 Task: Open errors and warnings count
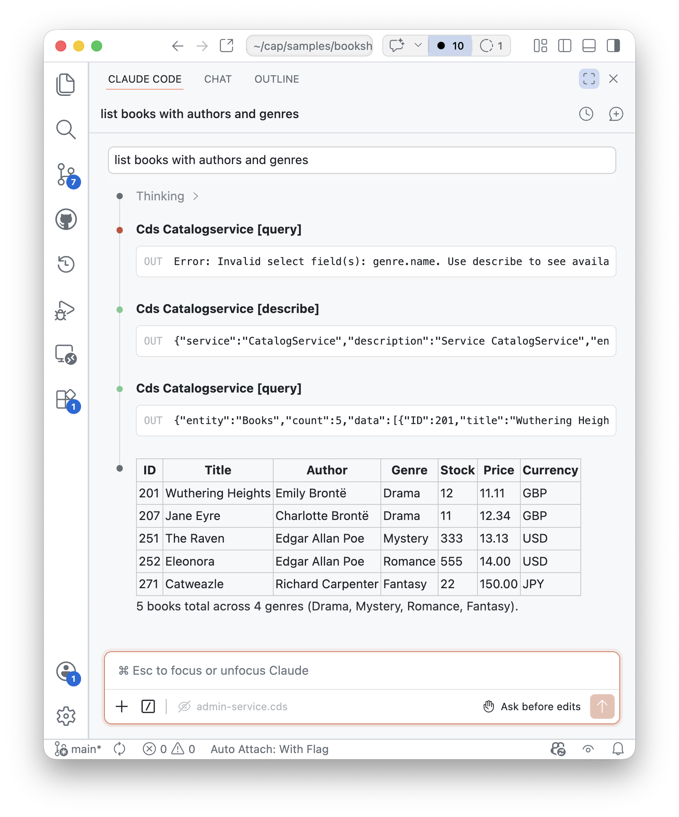(169, 749)
